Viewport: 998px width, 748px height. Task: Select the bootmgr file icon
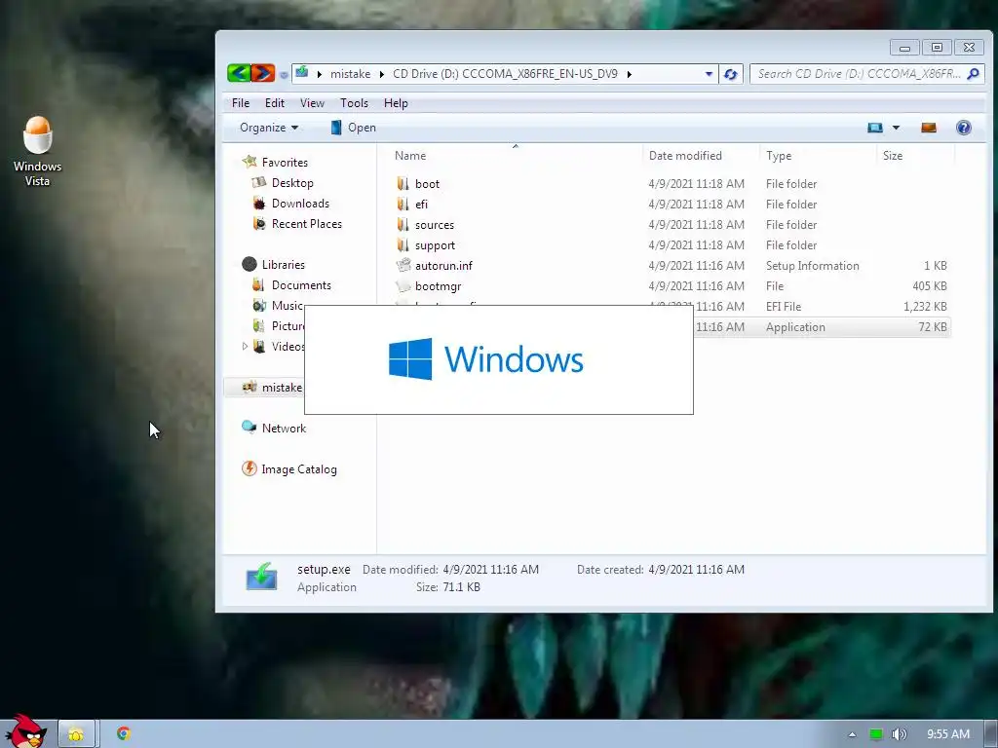pos(403,286)
